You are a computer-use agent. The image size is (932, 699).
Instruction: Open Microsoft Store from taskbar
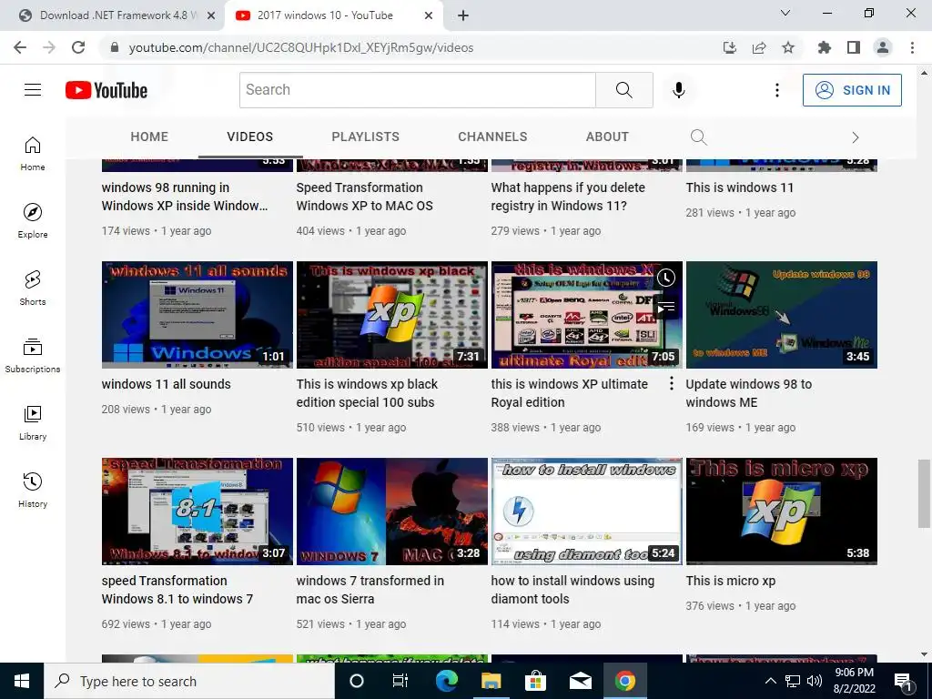click(535, 681)
